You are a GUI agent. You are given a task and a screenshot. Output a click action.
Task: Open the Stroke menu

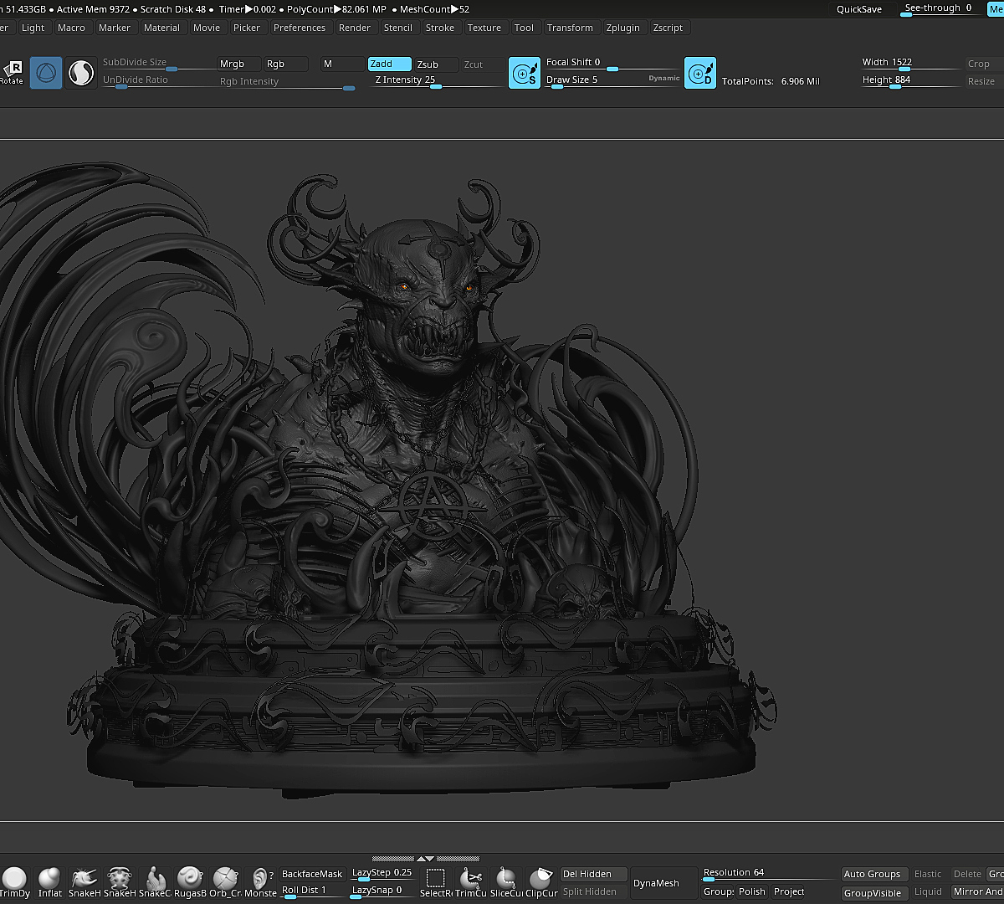pyautogui.click(x=440, y=28)
